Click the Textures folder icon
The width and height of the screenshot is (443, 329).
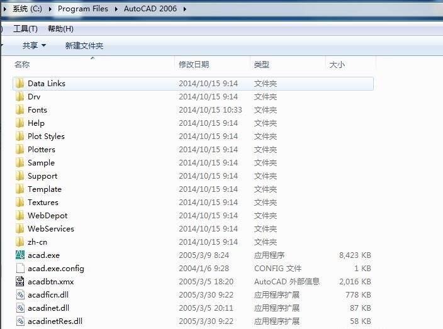point(20,203)
